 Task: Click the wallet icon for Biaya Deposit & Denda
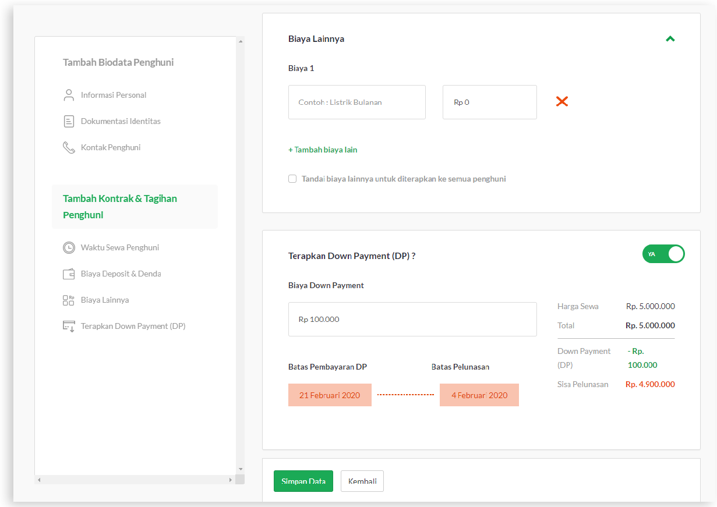[69, 274]
